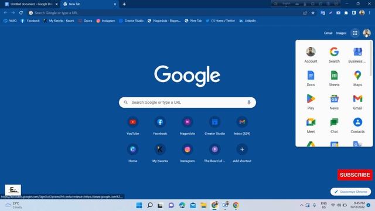This screenshot has width=375, height=211.
Task: Open Gmail icon in the apps panel
Action: click(357, 102)
